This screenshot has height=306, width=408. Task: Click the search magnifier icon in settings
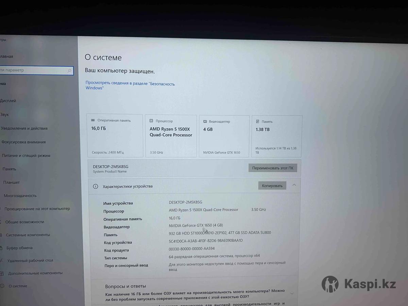tap(69, 71)
